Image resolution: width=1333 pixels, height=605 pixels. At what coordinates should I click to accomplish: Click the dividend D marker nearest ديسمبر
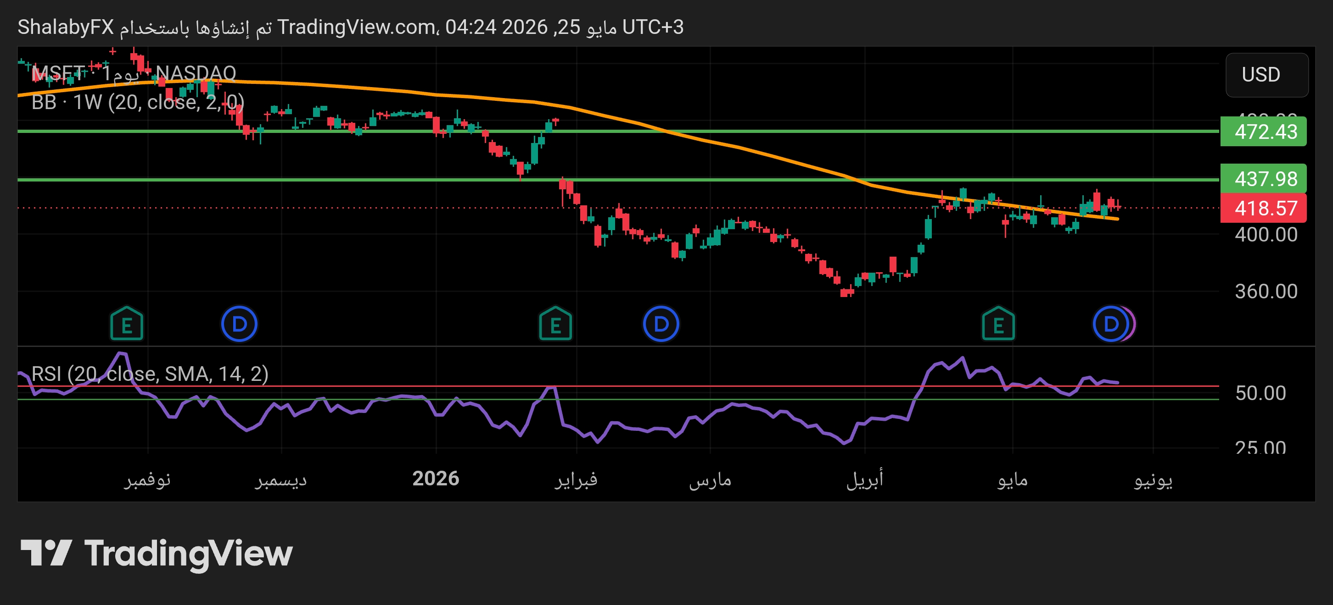pos(239,324)
